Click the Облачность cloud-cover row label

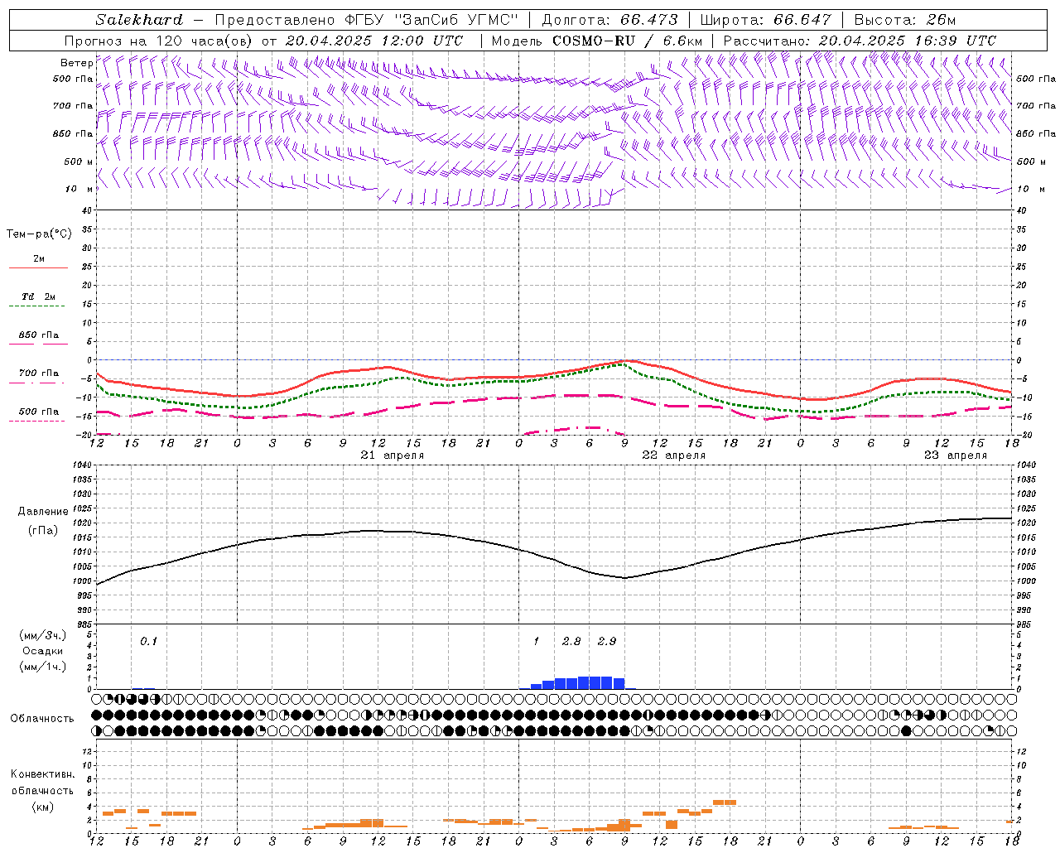pyautogui.click(x=42, y=718)
